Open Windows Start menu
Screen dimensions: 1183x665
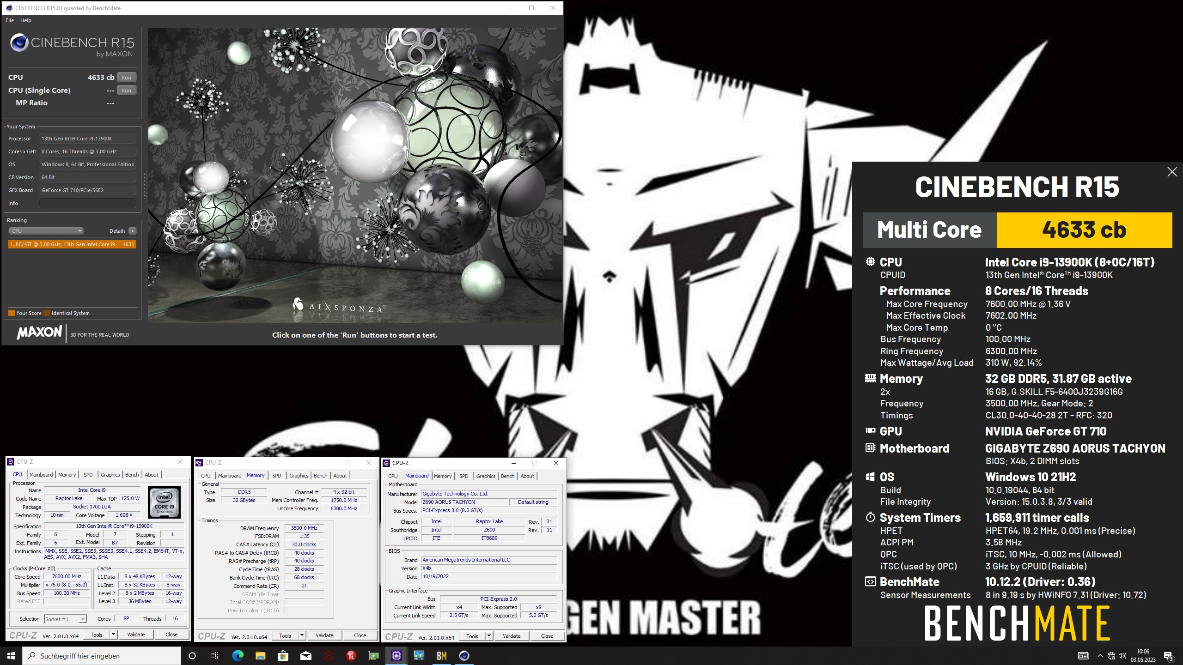[11, 656]
